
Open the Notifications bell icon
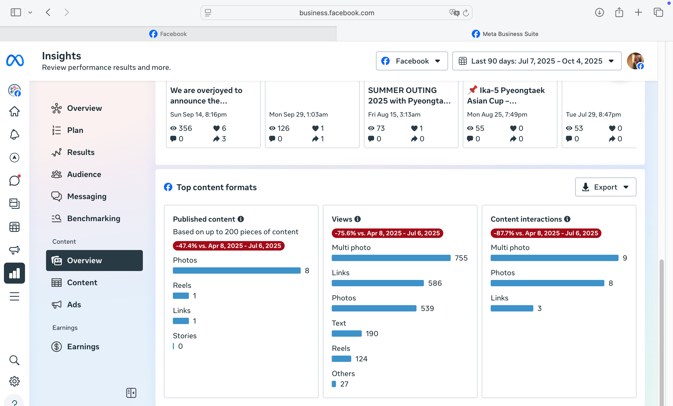tap(14, 134)
